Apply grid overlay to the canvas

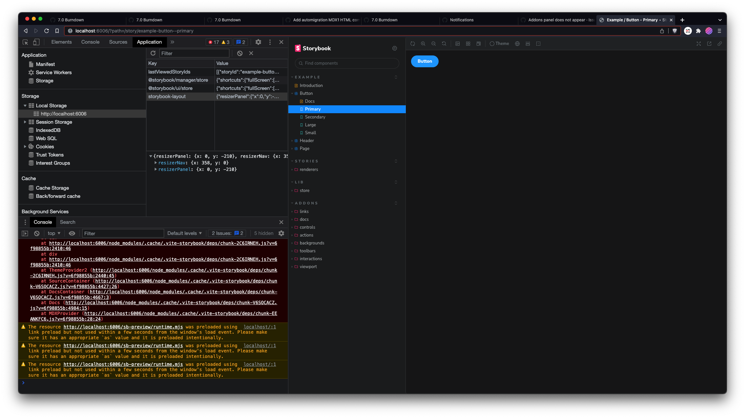(468, 43)
